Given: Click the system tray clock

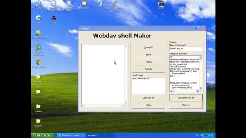Looking at the screenshot, I should (210, 135).
